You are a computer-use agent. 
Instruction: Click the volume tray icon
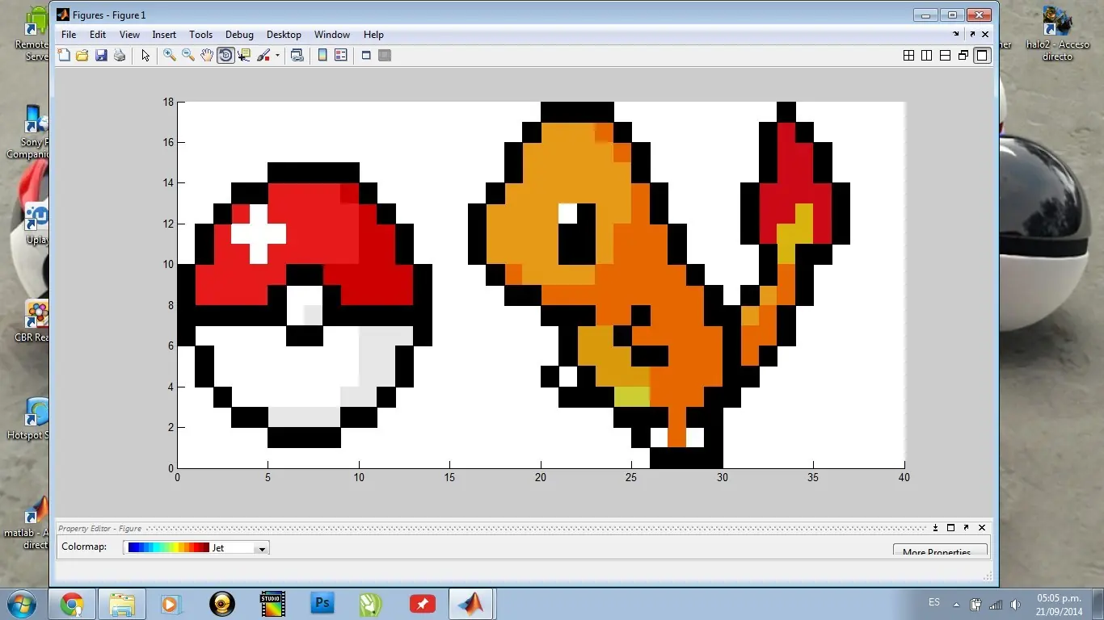click(x=1014, y=605)
